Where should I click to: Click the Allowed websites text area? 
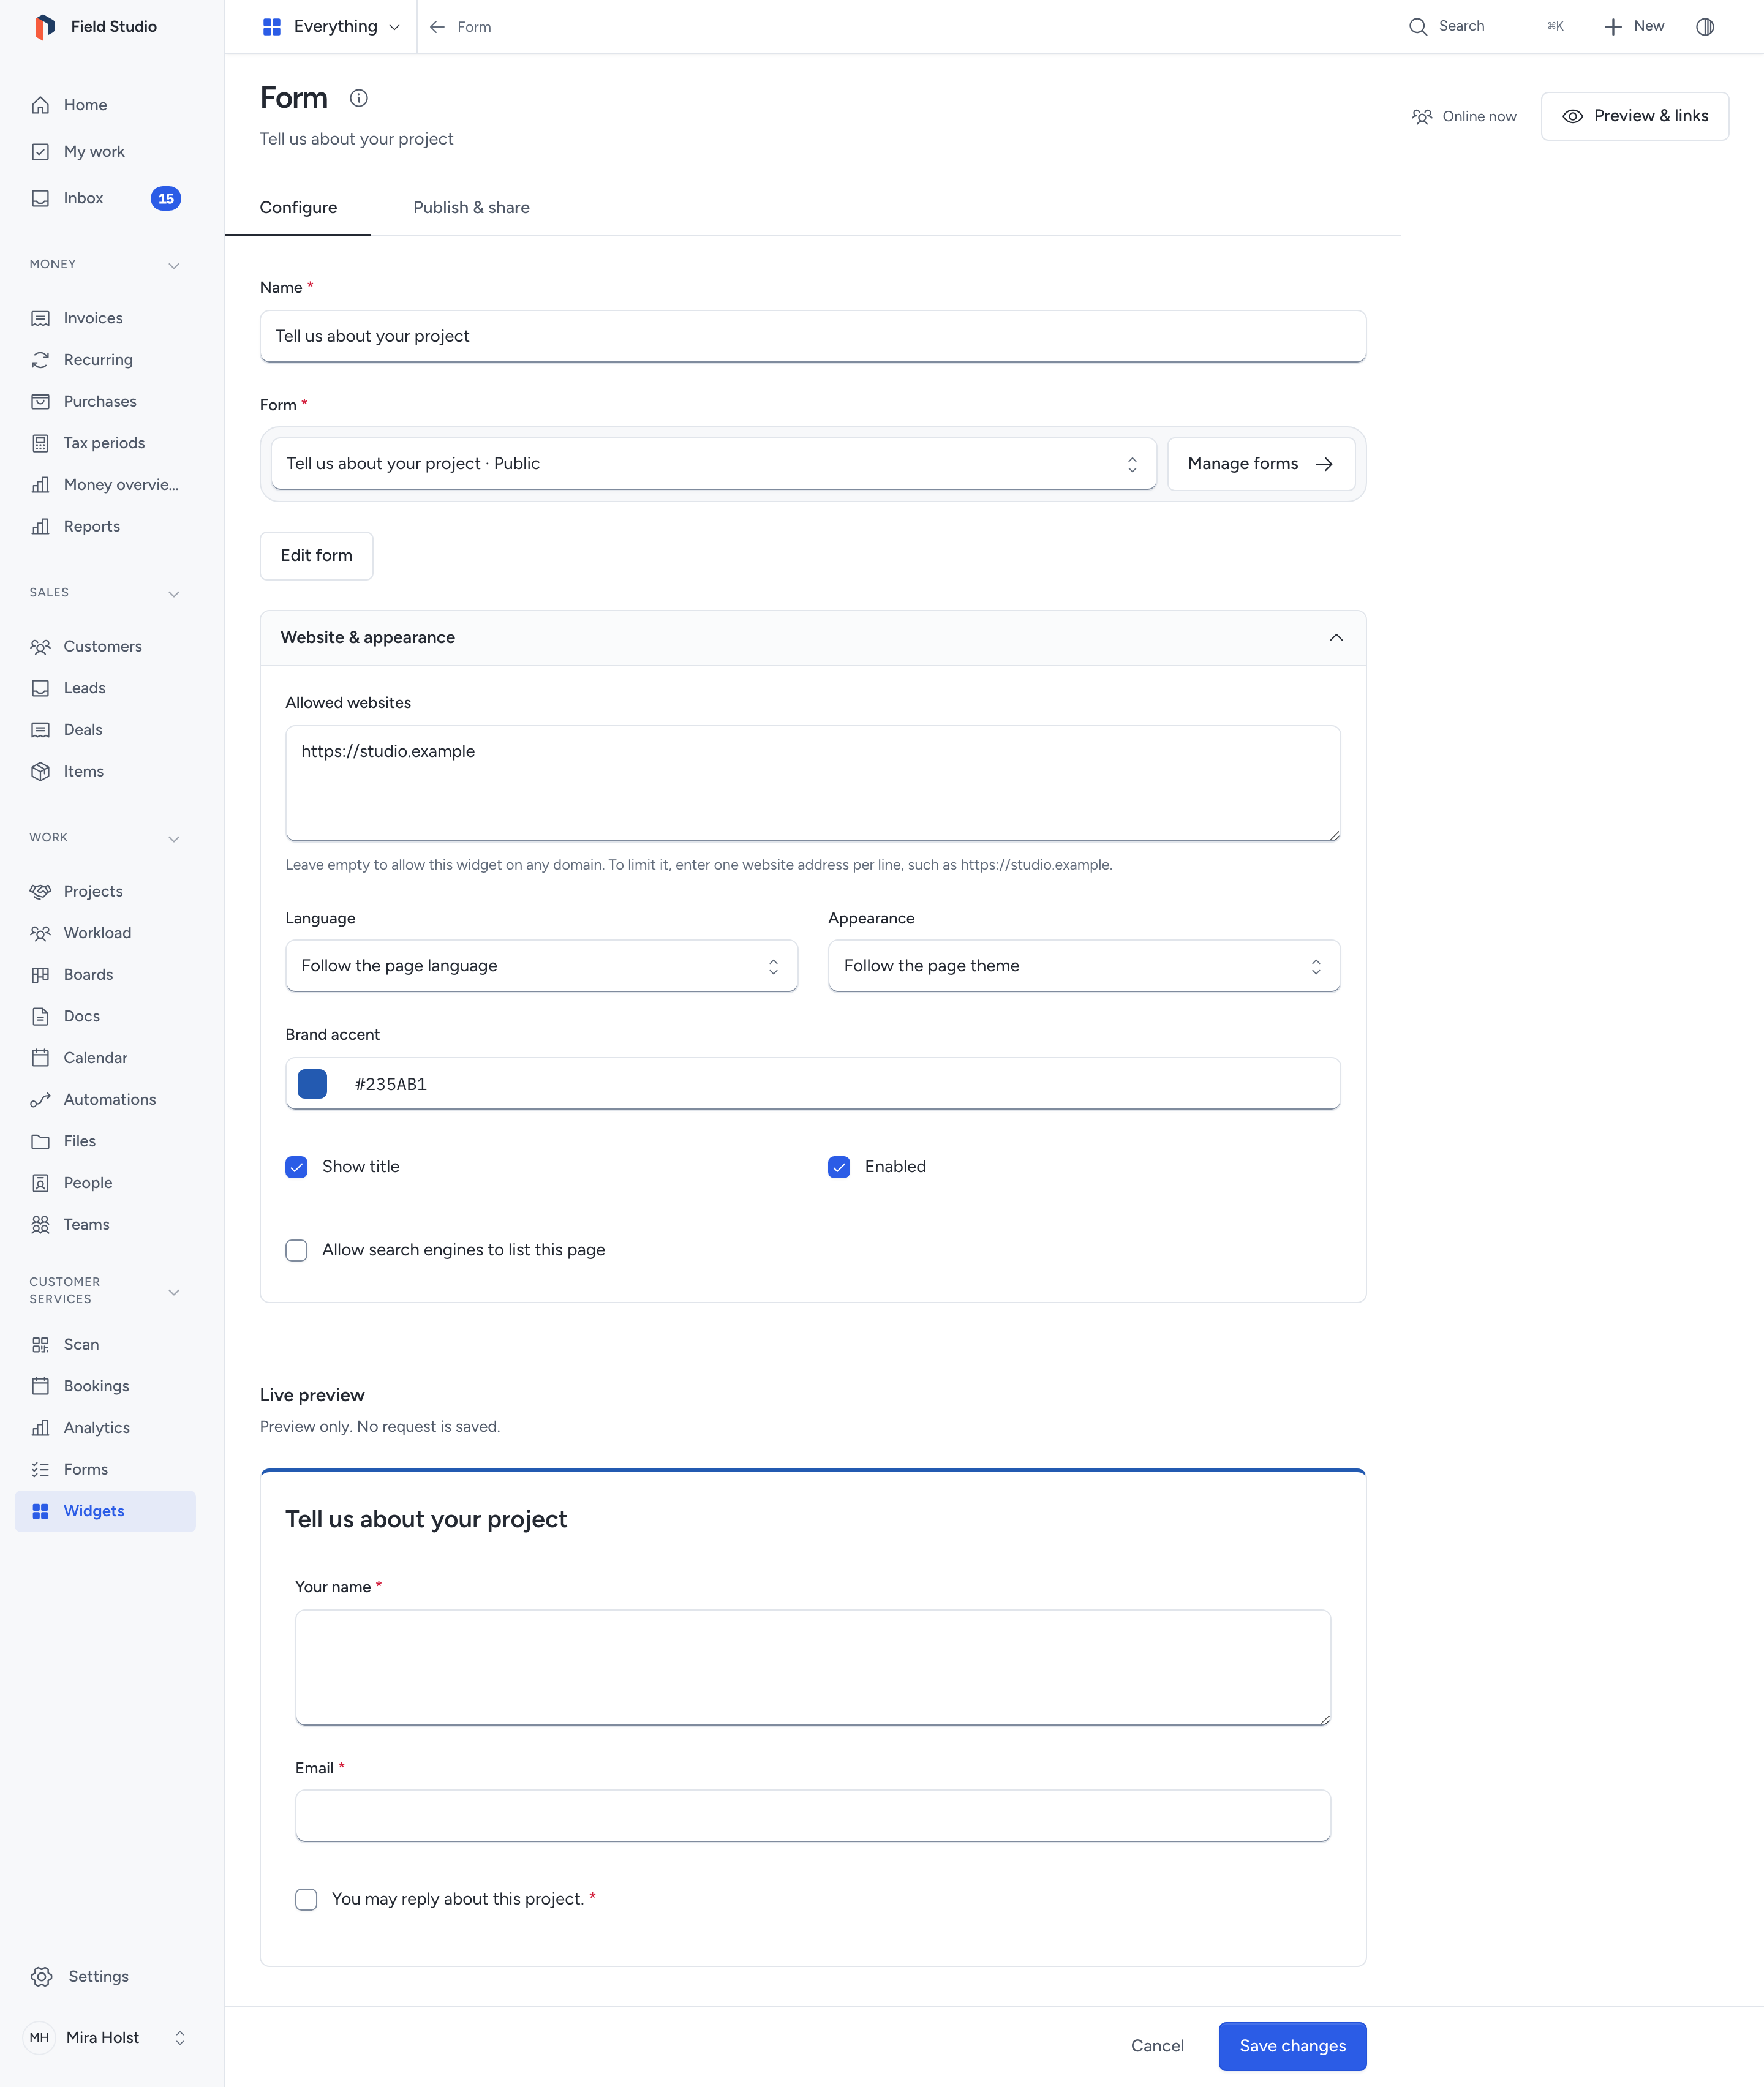(812, 784)
